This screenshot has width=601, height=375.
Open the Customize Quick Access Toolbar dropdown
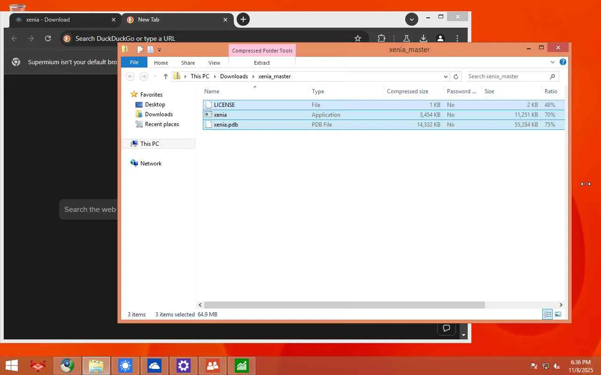coord(160,50)
